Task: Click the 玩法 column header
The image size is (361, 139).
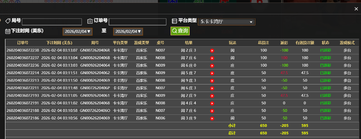Action: click(232, 43)
